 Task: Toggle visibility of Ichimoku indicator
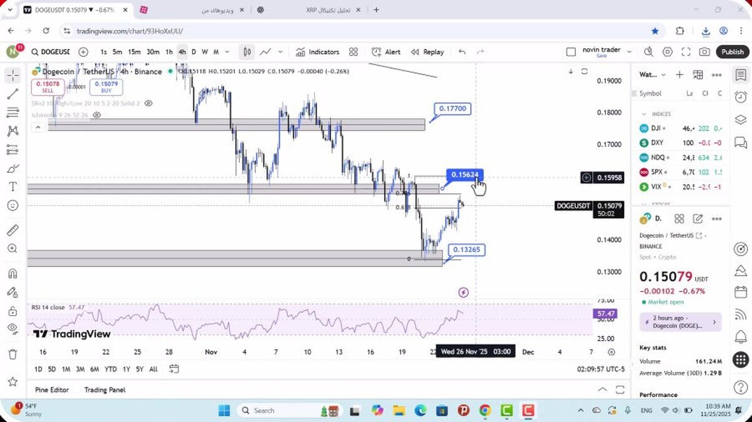click(97, 115)
